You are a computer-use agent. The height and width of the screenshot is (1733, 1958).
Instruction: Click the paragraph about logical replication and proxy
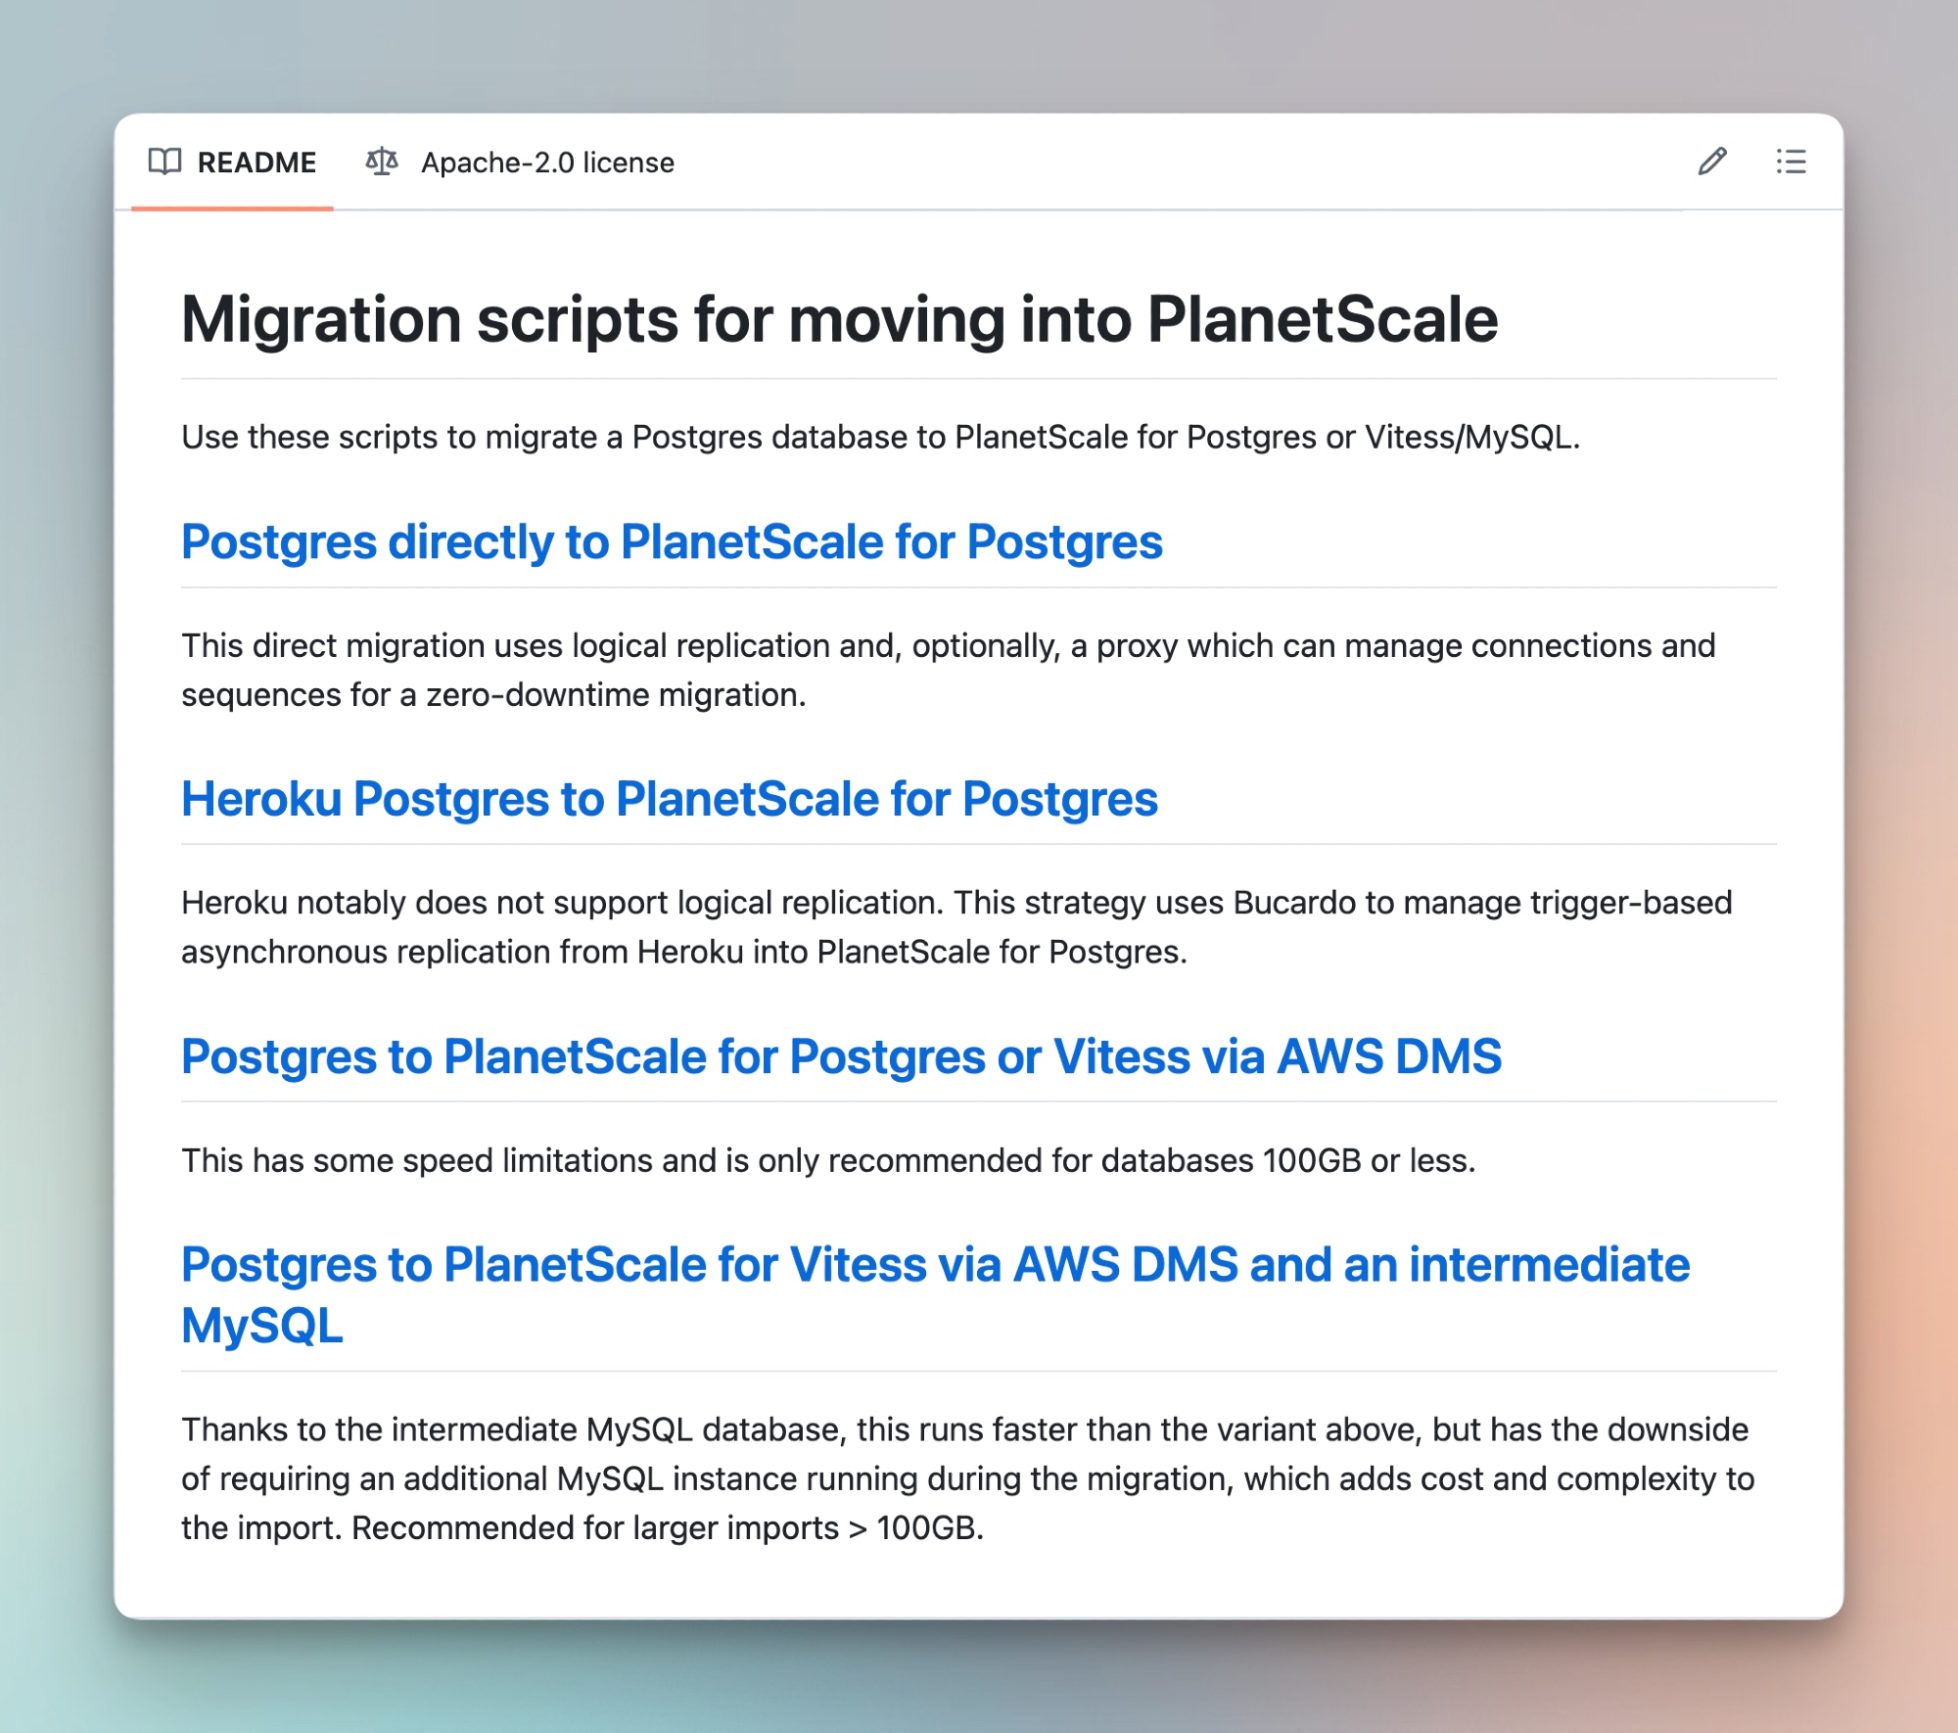pos(947,646)
